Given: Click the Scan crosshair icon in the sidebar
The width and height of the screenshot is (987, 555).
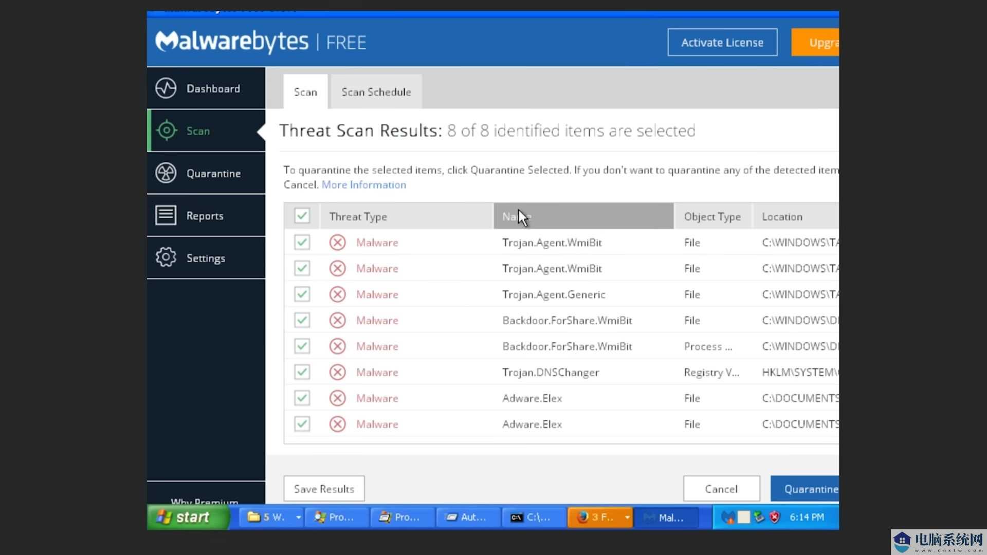Looking at the screenshot, I should (166, 131).
